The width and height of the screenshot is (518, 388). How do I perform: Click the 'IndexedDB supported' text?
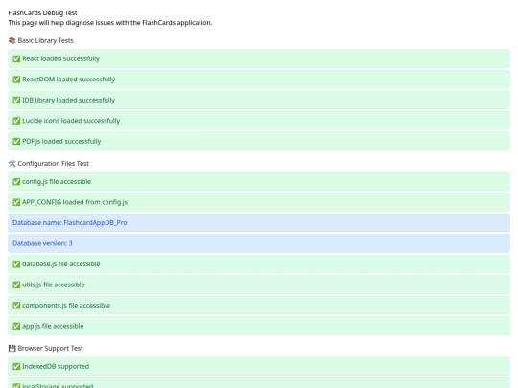pos(56,367)
